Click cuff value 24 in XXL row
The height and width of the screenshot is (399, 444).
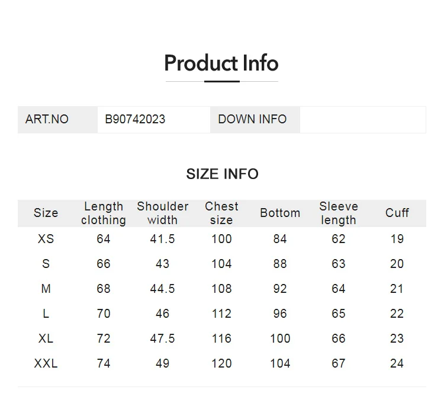tap(397, 363)
